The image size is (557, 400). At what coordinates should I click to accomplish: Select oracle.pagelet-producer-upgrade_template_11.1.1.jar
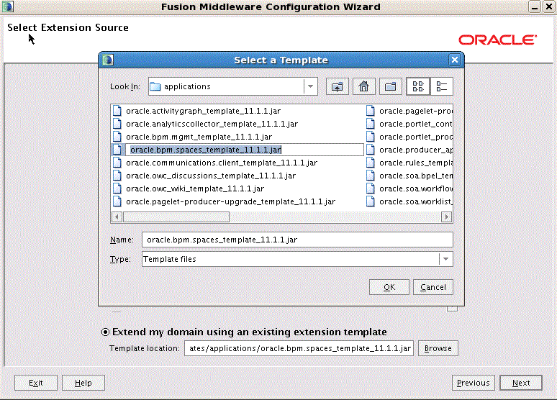click(x=230, y=201)
